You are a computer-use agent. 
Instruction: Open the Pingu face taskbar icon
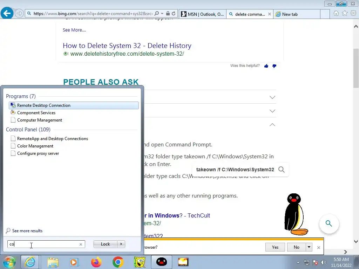(161, 262)
